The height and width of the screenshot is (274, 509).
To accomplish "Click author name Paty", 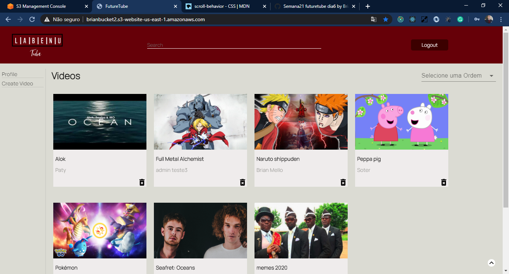I will click(61, 170).
